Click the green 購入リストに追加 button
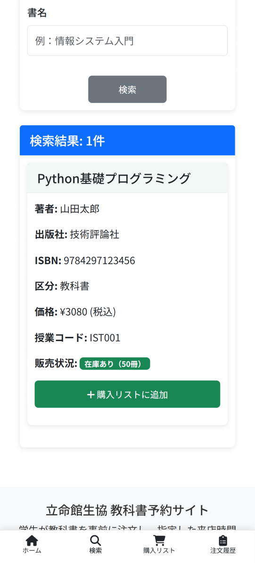 click(x=127, y=394)
